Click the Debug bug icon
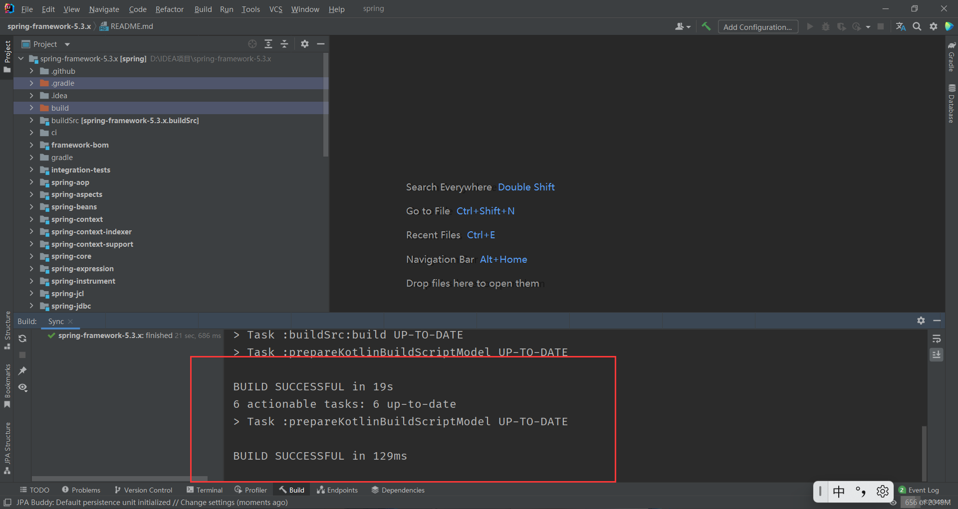The image size is (958, 509). point(826,26)
